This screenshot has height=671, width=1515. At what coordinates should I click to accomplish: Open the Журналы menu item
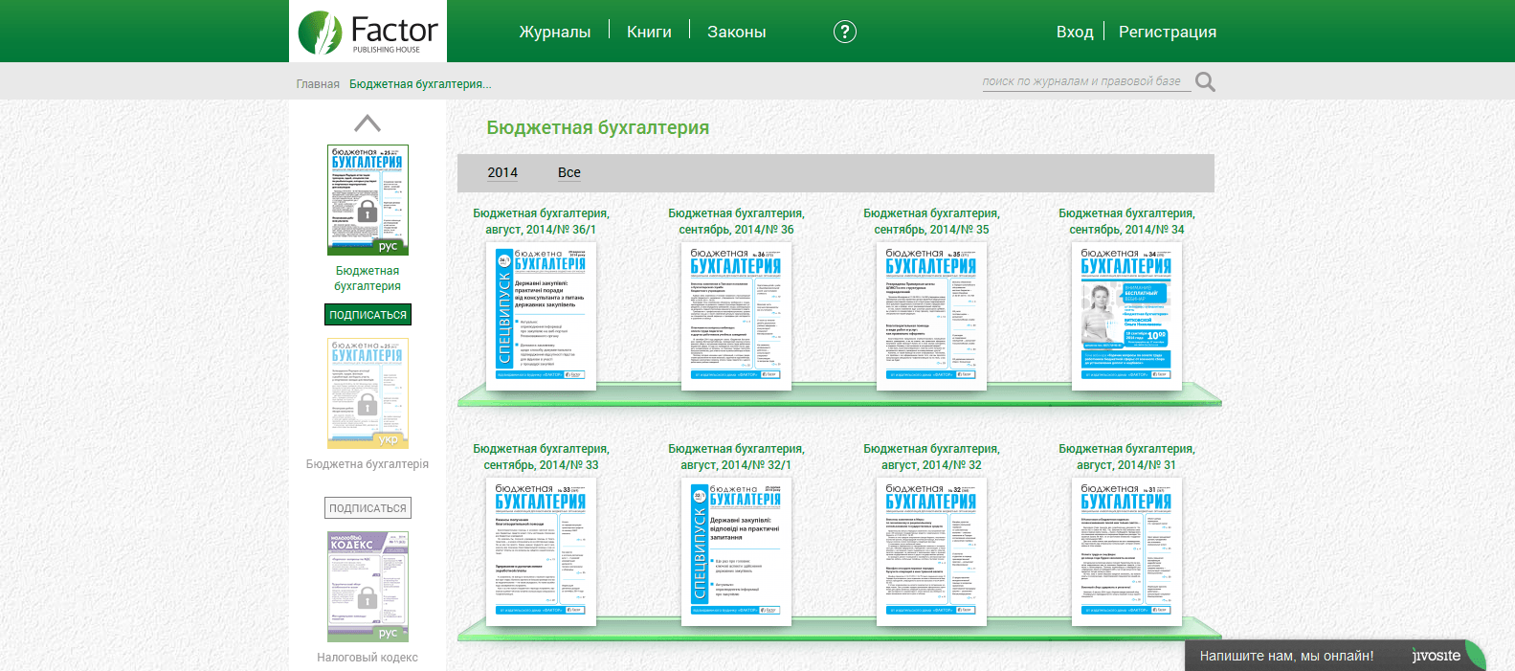[x=555, y=32]
